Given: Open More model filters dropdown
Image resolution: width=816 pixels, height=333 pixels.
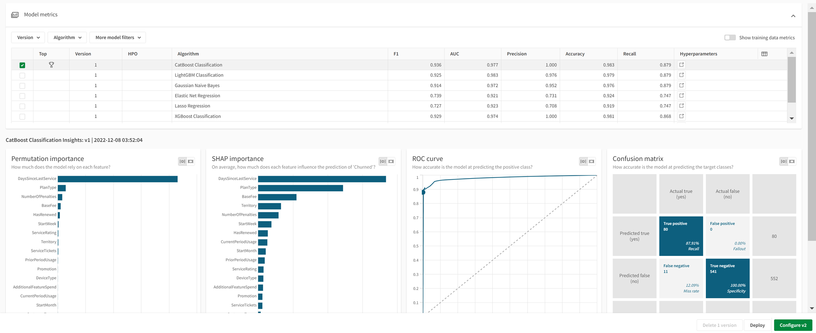Looking at the screenshot, I should click(x=118, y=37).
